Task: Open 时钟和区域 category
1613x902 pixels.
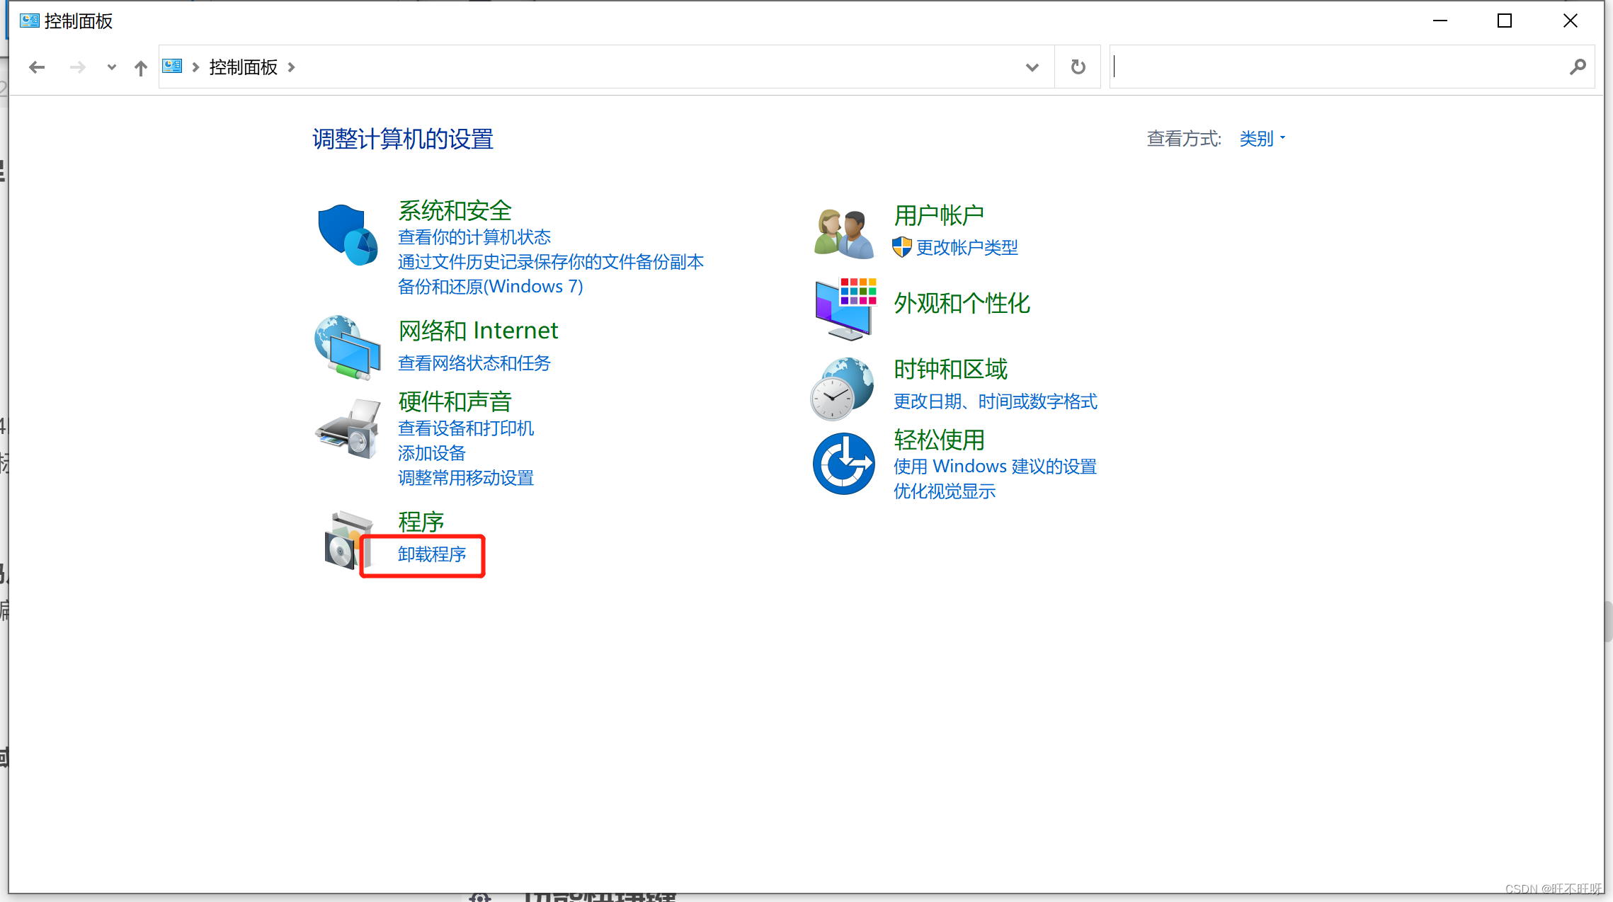Action: pos(950,369)
